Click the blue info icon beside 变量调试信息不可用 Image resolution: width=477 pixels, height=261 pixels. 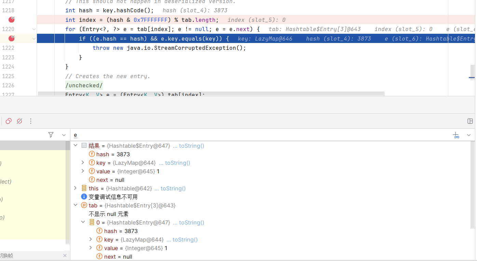(84, 197)
